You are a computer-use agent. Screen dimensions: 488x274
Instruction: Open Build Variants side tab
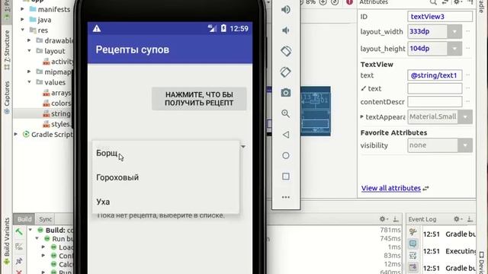[7, 241]
